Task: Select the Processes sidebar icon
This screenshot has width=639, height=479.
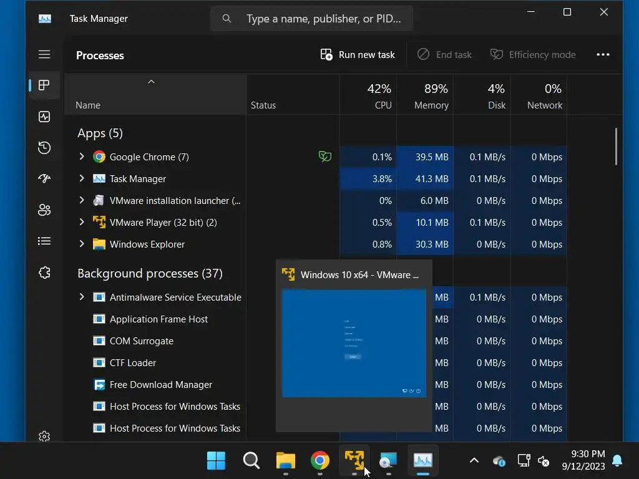Action: (44, 85)
